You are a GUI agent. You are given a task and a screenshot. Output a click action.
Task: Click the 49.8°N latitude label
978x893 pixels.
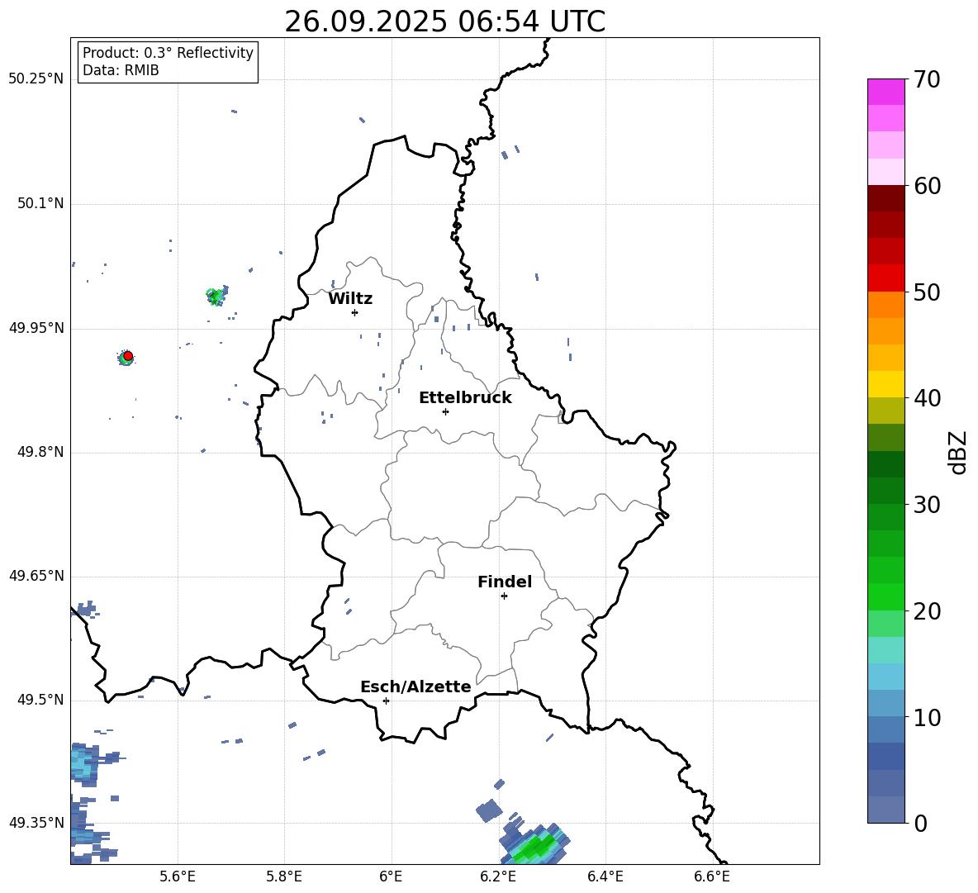coord(40,452)
